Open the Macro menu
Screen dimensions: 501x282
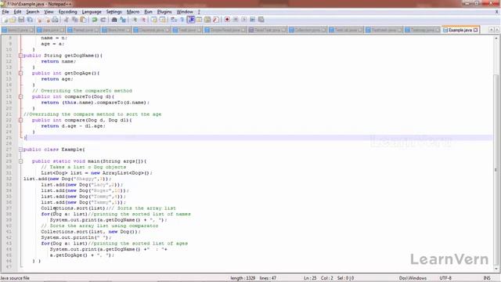point(133,12)
